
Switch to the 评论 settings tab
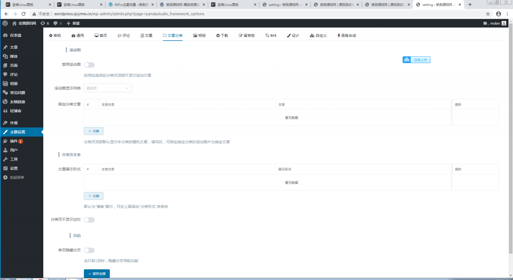[x=124, y=36]
